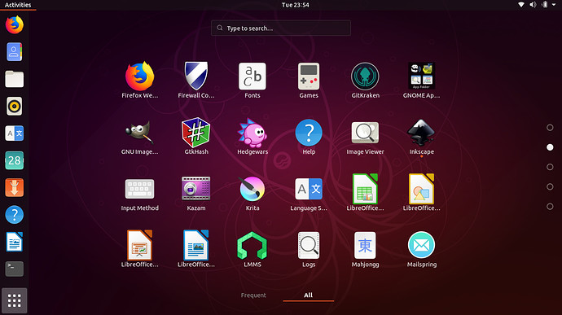
Task: Launch Mahjongg
Action: click(365, 246)
